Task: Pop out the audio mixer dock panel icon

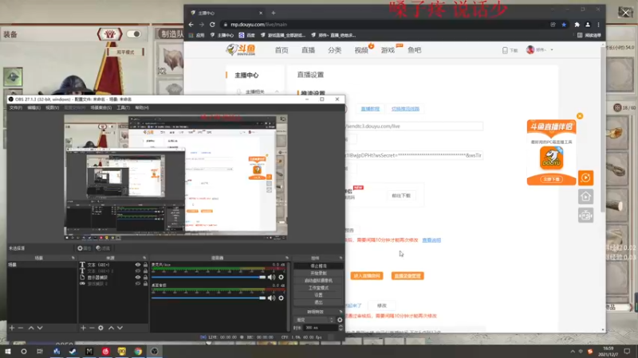Action: point(287,258)
